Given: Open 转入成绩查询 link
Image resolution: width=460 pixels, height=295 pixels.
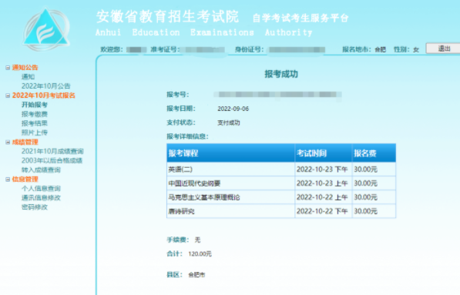Looking at the screenshot, I should pos(41,169).
